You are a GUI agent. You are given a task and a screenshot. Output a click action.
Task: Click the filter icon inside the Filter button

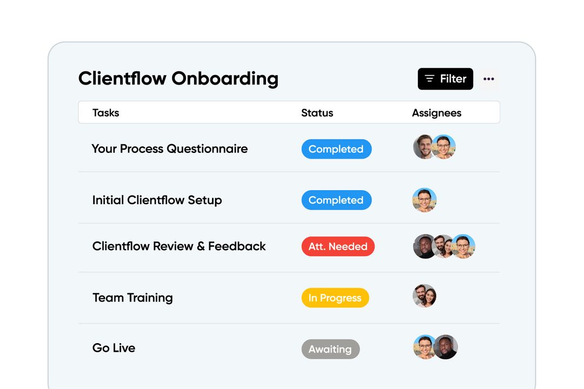(x=430, y=78)
